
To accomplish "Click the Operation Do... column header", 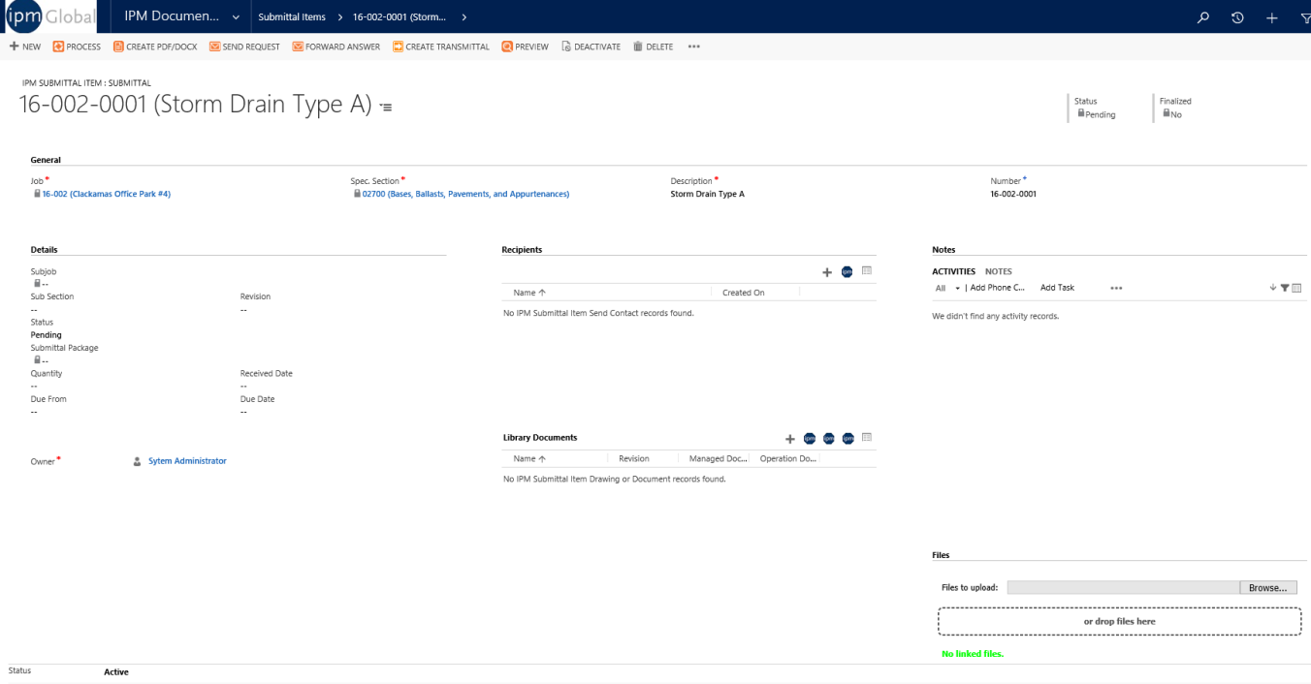I will click(x=788, y=459).
